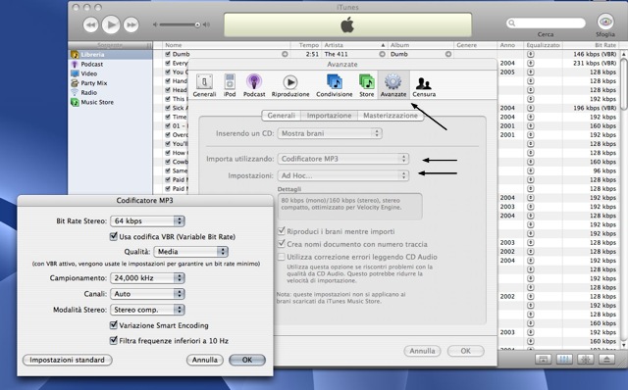Image resolution: width=628 pixels, height=390 pixels.
Task: Sort library by the Album column
Action: (421, 45)
